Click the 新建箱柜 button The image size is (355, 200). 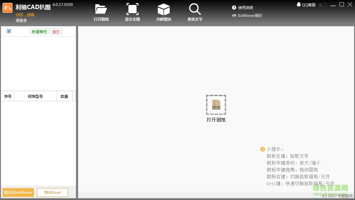[39, 32]
